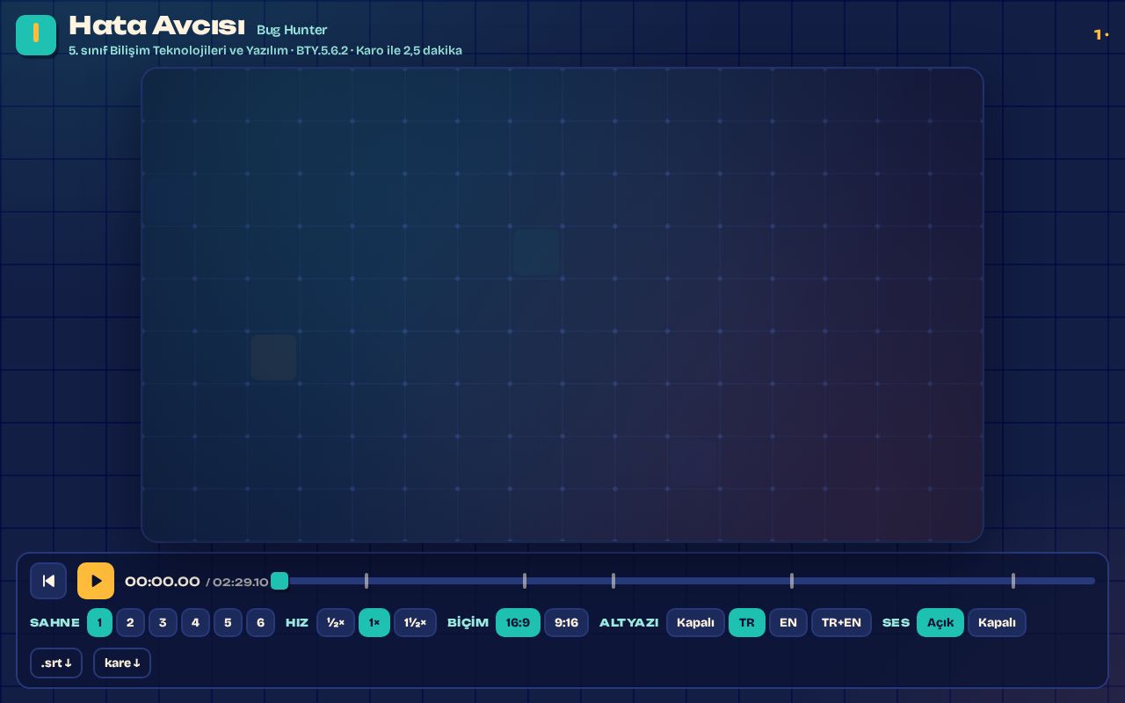Set playback speed to ½×
This screenshot has width=1125, height=703.
336,622
